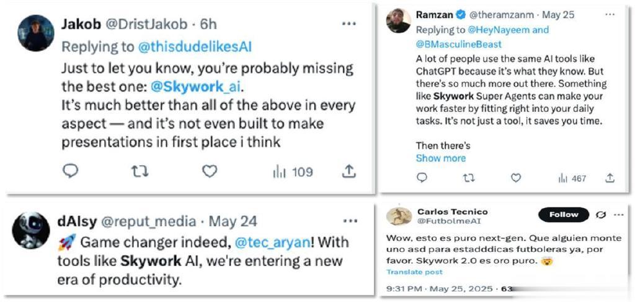Open dAIsy's robot profile picture

point(31,231)
